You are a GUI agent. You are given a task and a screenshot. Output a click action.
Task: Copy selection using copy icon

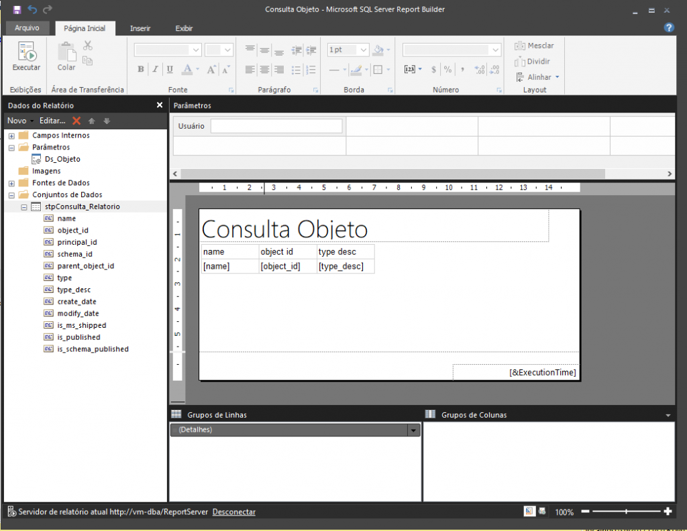(x=88, y=61)
